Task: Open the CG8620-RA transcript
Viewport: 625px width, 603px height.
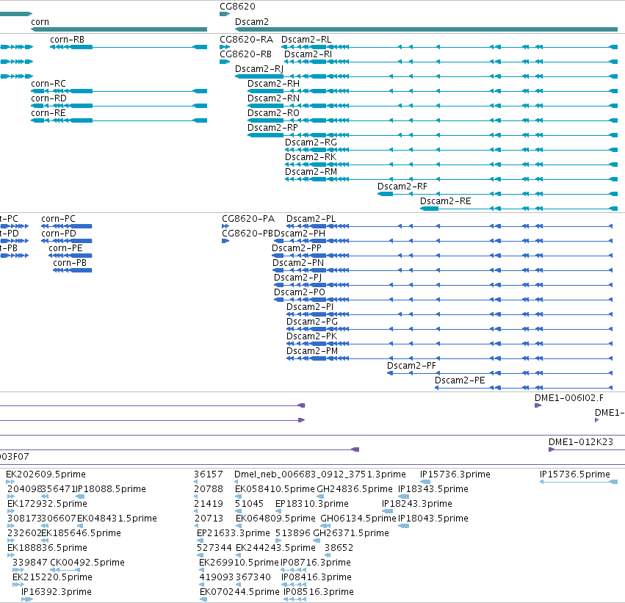Action: (246, 40)
